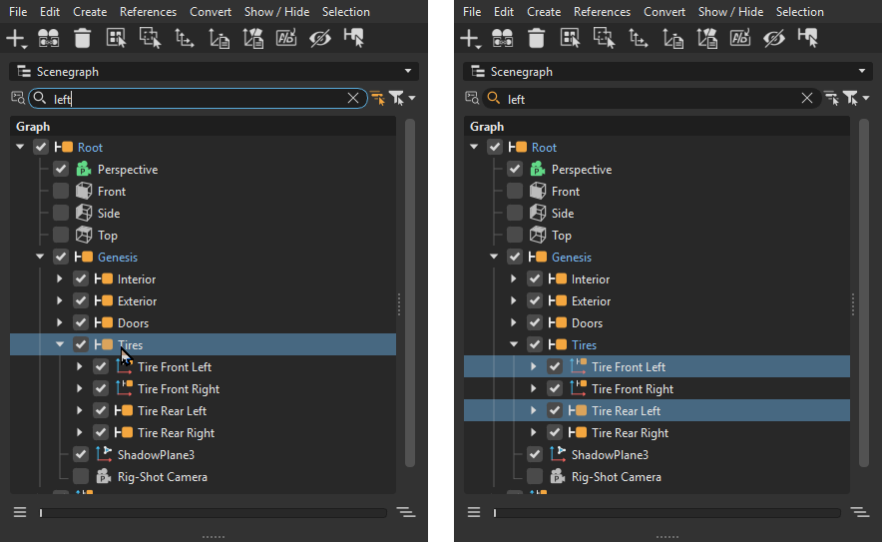882x542 pixels.
Task: Click the eye-slash hide icon in left panel
Action: pos(319,38)
